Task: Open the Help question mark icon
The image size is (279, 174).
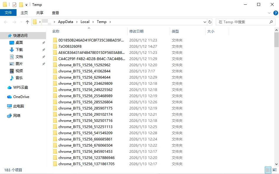Action: click(276, 13)
